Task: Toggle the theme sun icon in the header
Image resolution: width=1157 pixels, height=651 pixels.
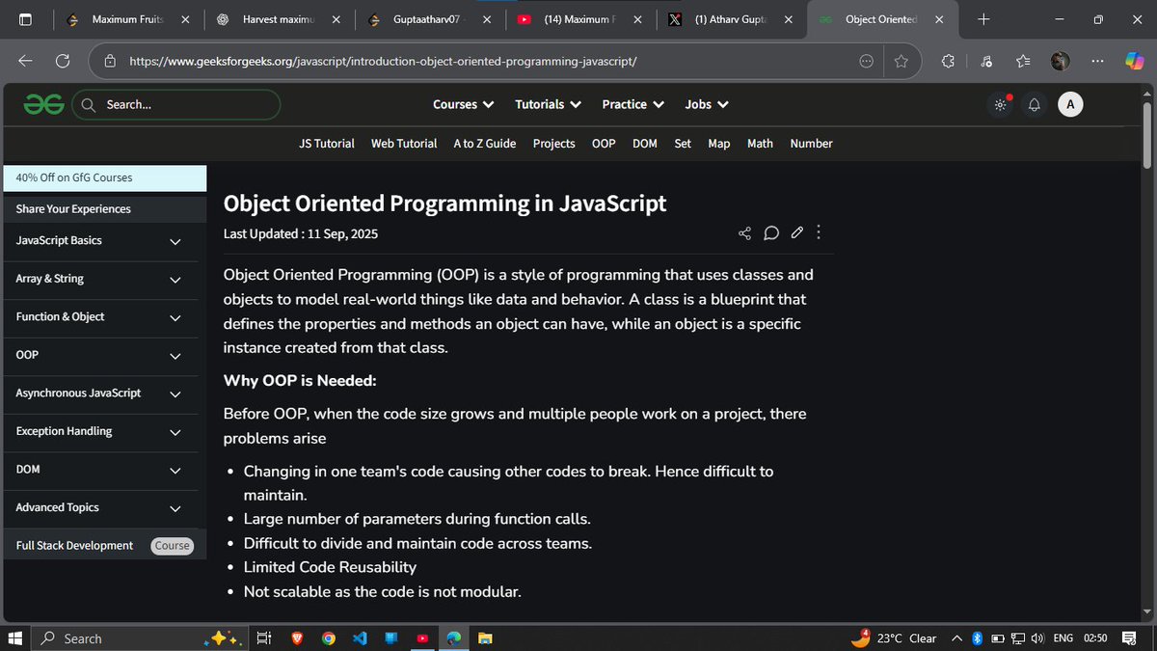Action: click(x=1000, y=103)
